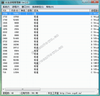The height and width of the screenshot is (96, 100).
Task: Select the process row with PID 1740
Action: click(x=50, y=20)
